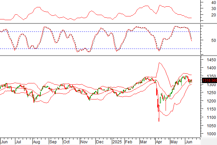
Task: Select the May label on time axis
Action: click(174, 142)
